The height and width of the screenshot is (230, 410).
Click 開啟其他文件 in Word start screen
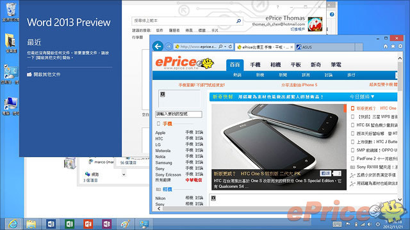pos(44,75)
